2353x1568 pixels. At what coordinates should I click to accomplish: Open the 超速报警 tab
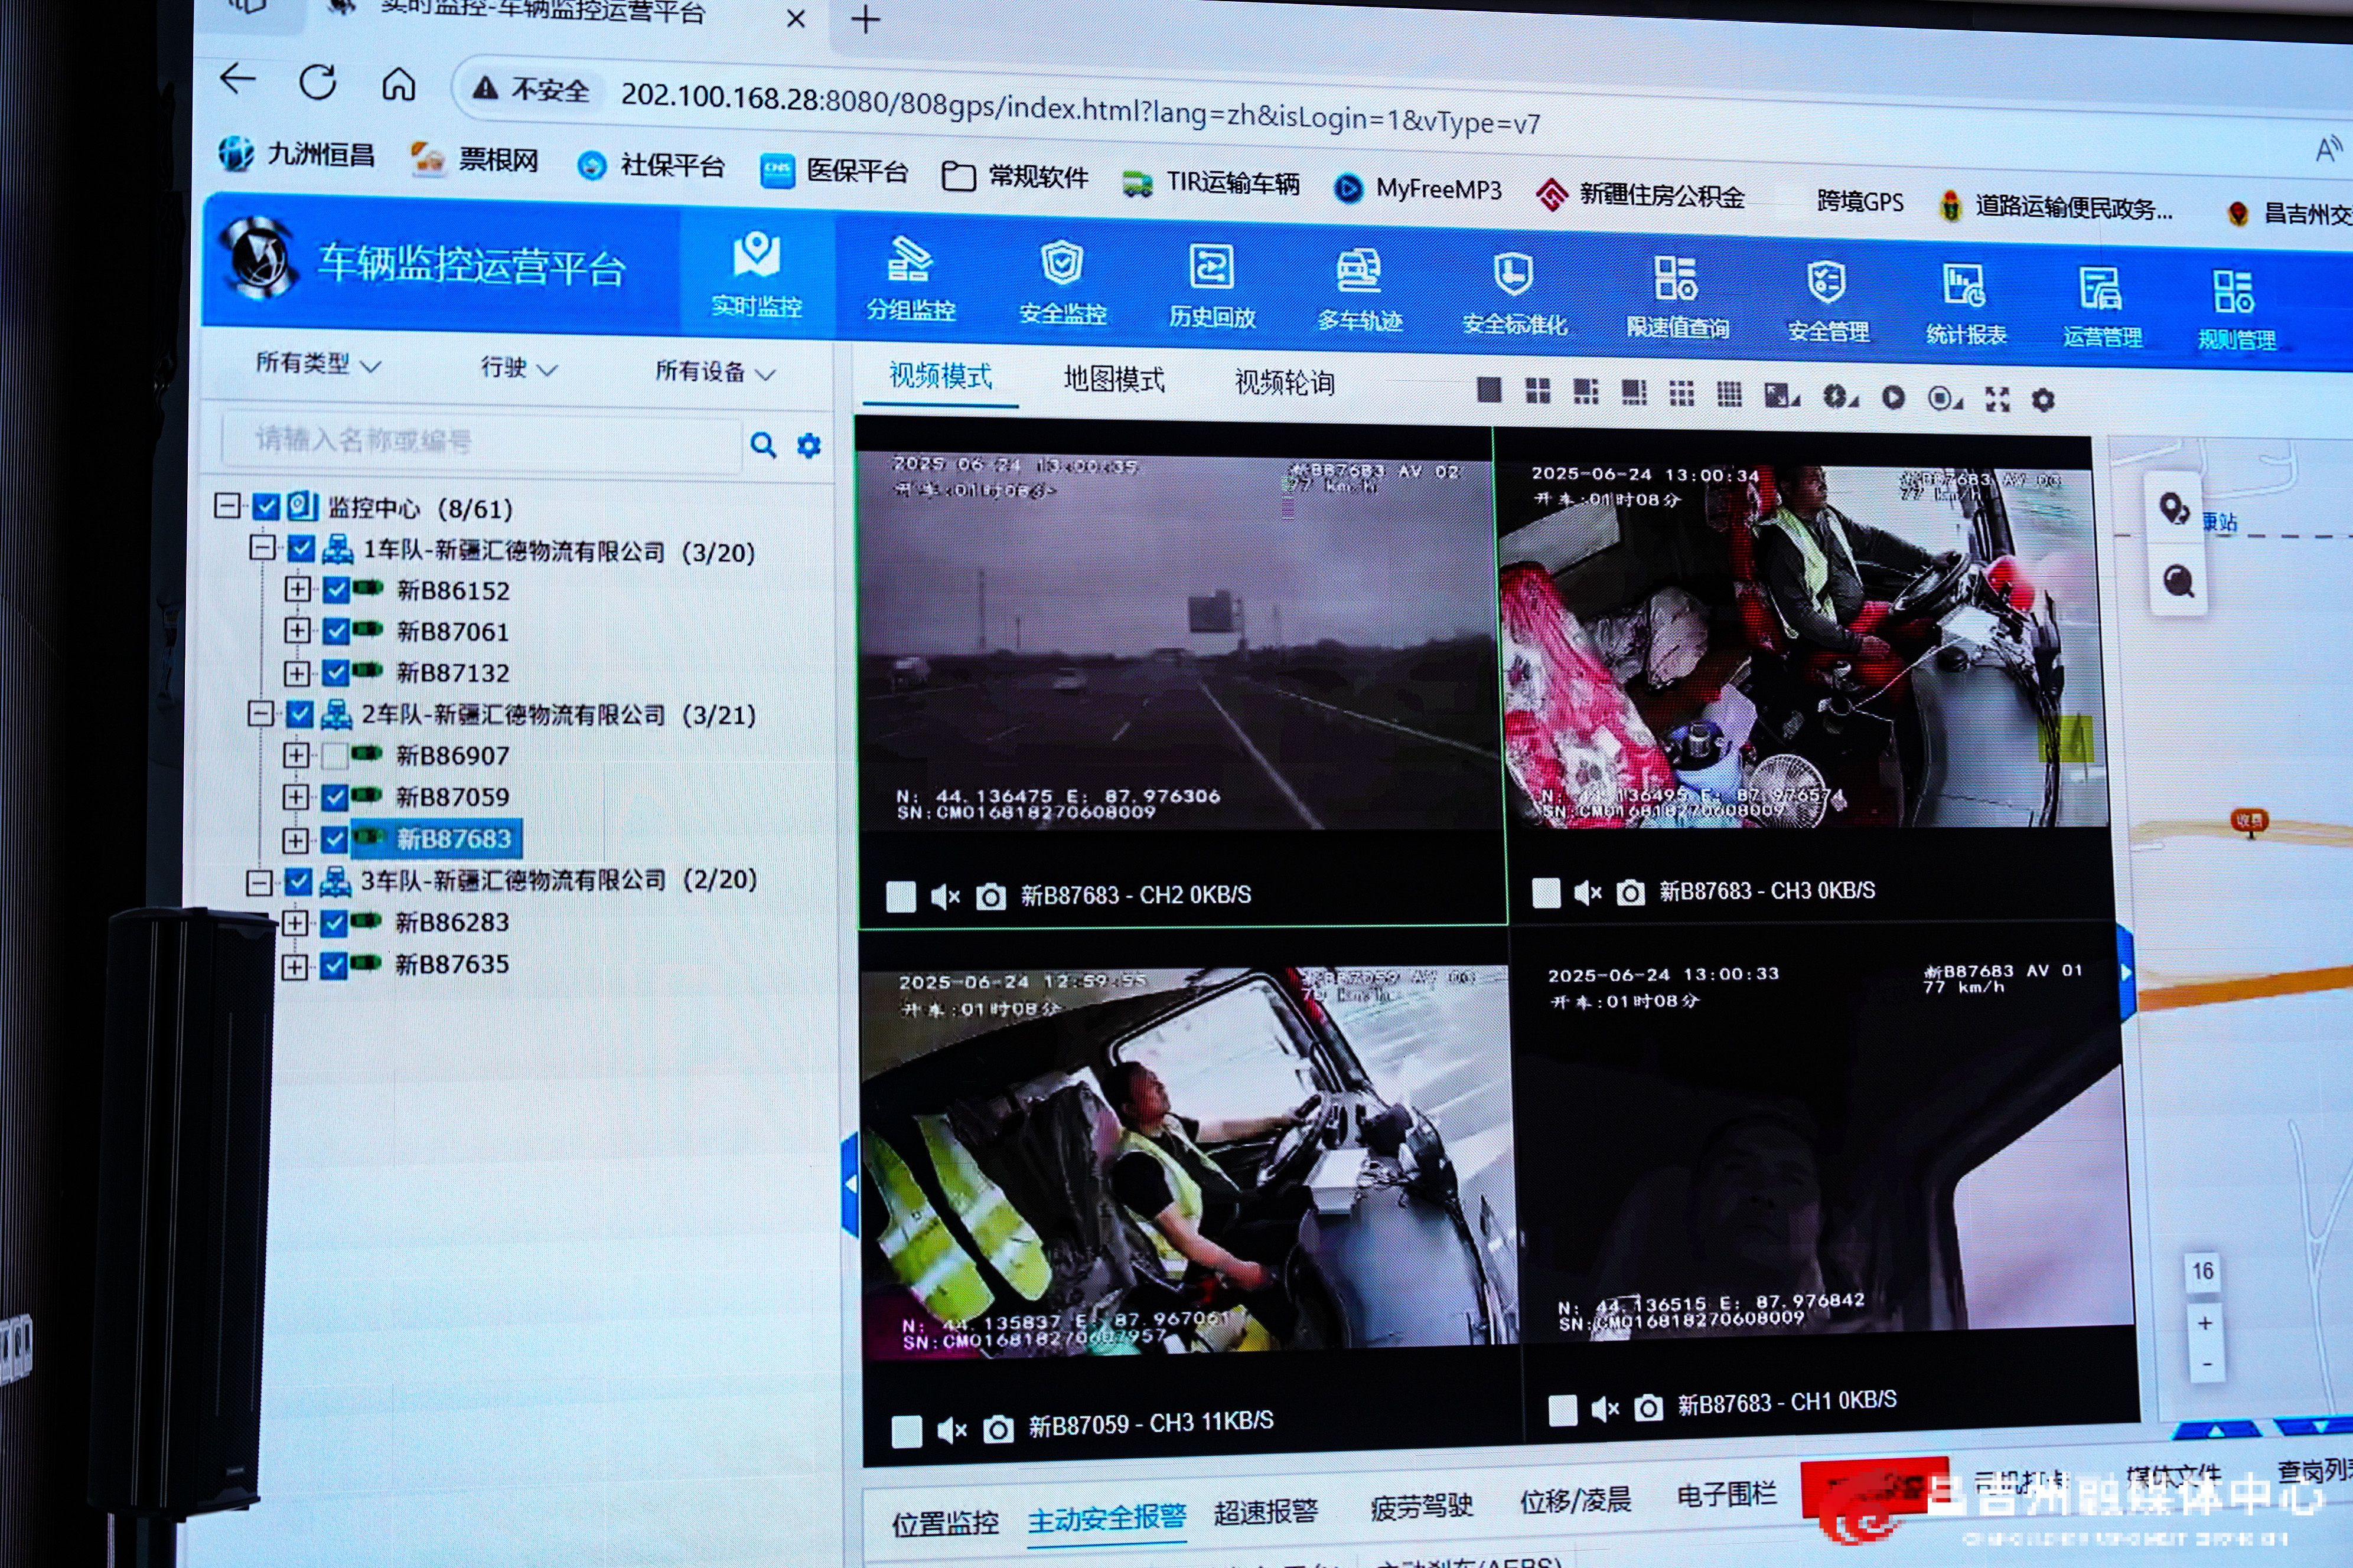(1265, 1512)
